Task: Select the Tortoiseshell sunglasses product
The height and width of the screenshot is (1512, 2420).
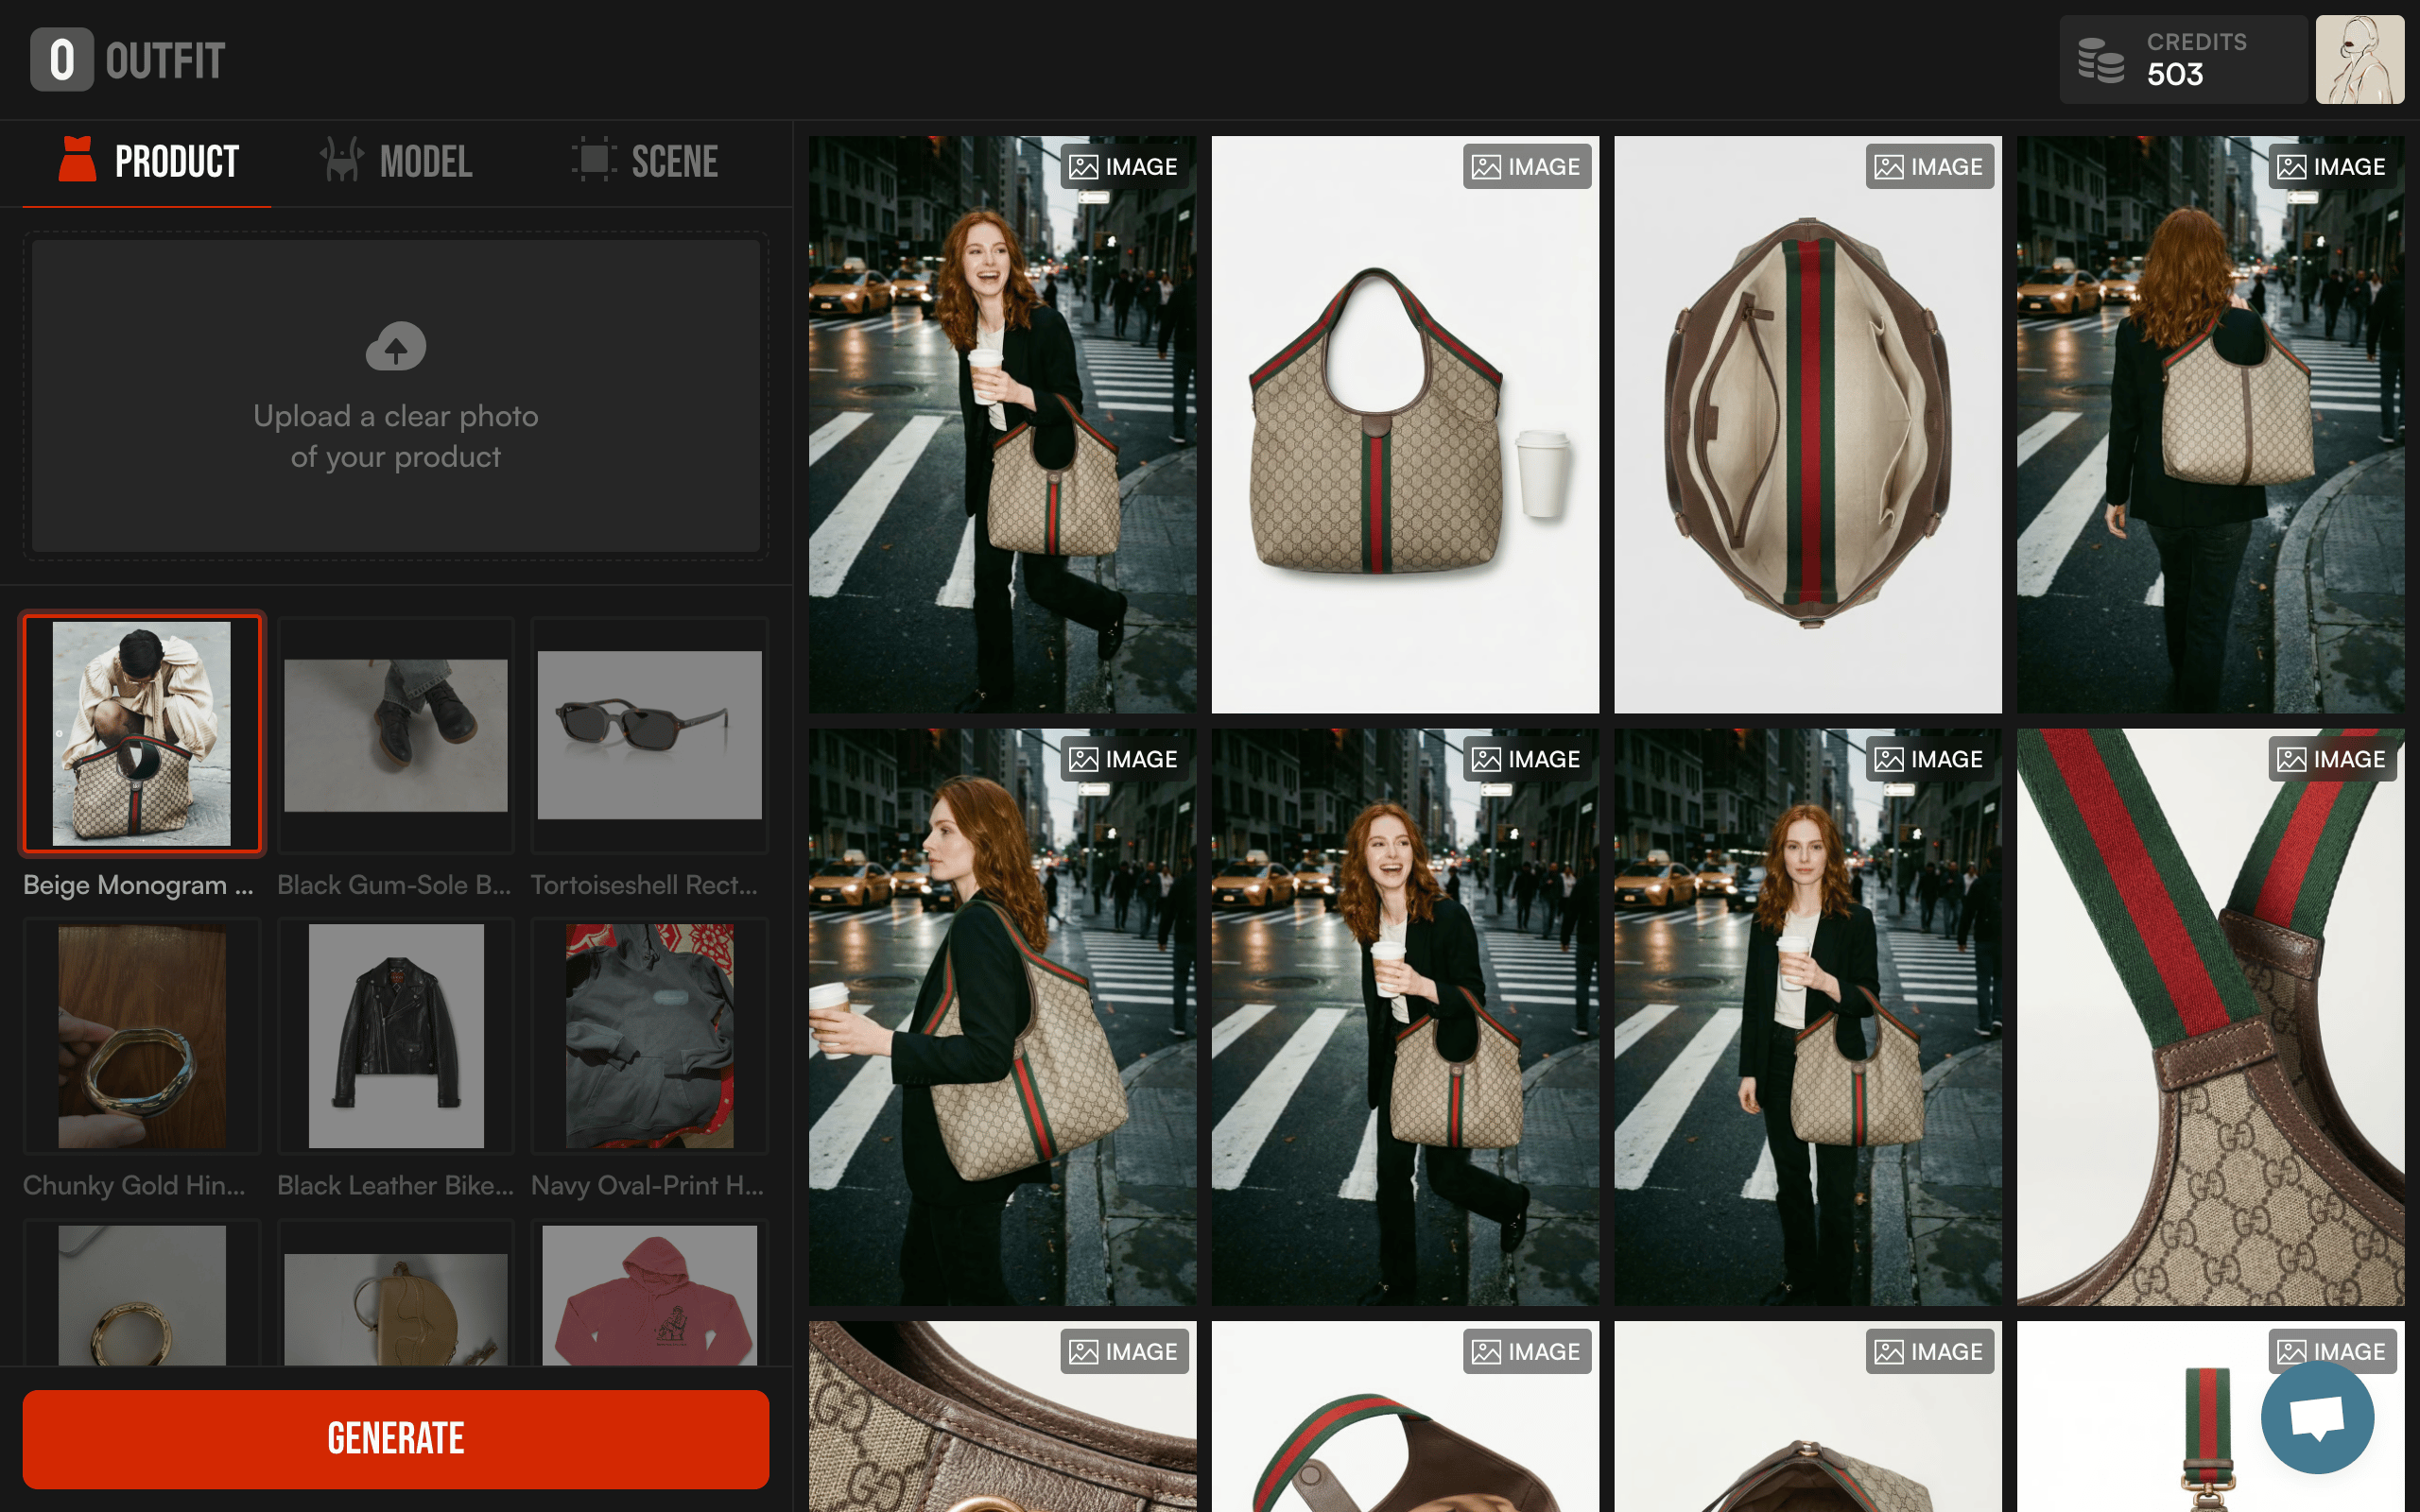Action: pos(649,735)
